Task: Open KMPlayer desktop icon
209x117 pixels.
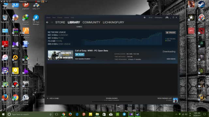Action: [x=15, y=45]
